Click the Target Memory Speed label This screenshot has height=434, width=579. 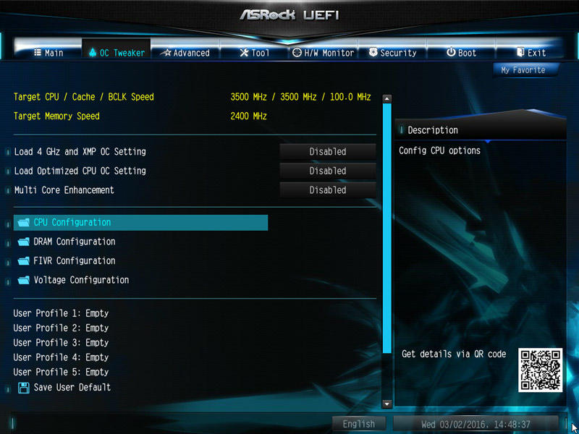pos(56,116)
